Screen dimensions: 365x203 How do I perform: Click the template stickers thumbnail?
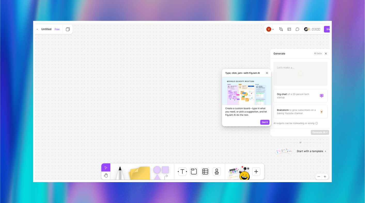284,151
